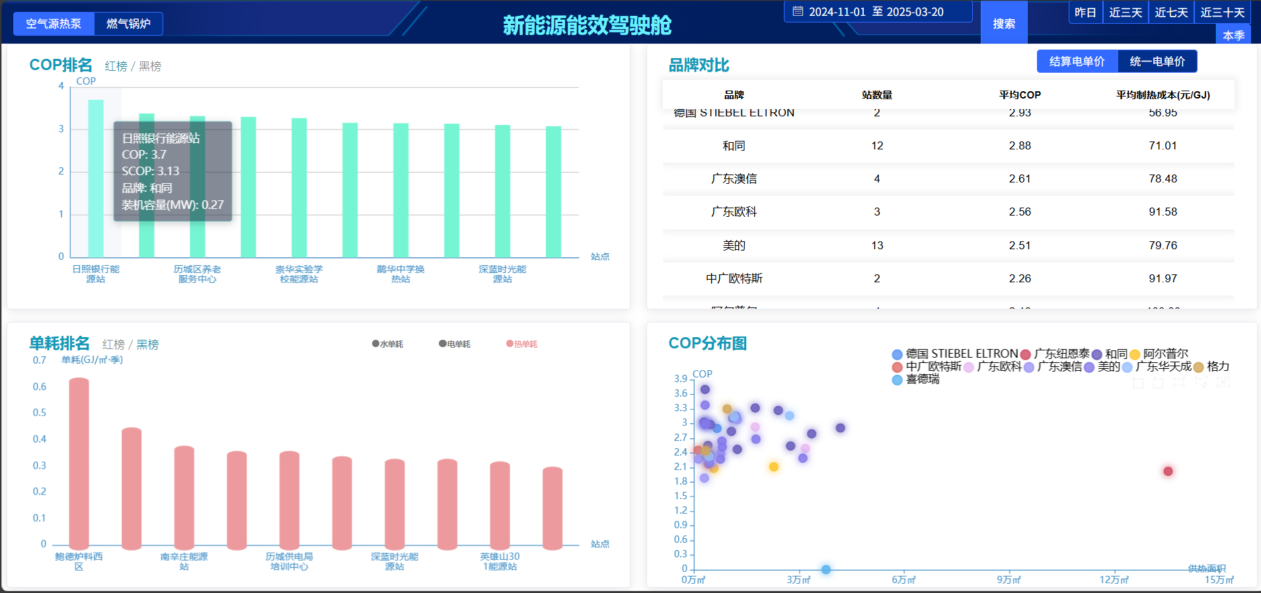Enable the 水单耗 series in the 单耗排名 legend
This screenshot has height=593, width=1261.
tap(387, 344)
